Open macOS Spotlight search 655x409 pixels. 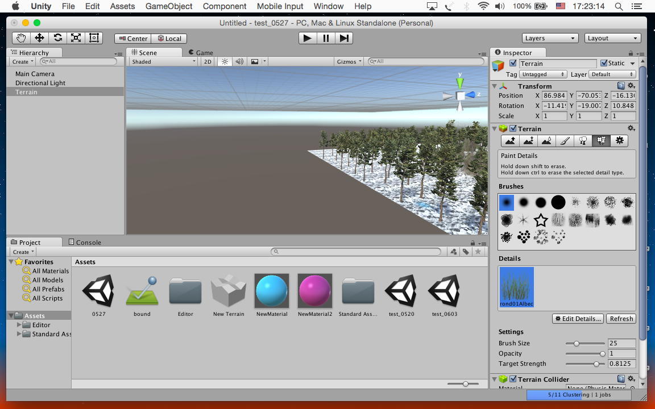(619, 6)
